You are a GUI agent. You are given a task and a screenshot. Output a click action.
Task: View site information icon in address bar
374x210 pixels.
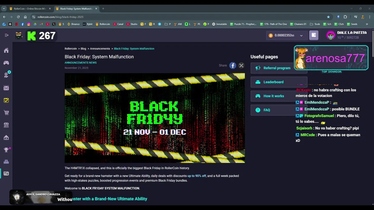[34, 17]
